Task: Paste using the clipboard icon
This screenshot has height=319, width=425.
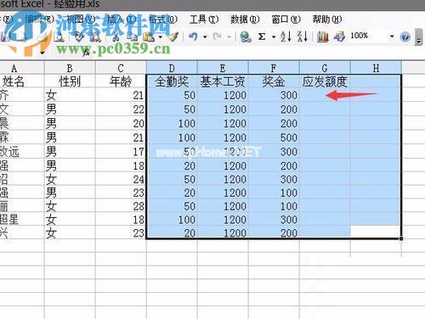Action: point(149,36)
